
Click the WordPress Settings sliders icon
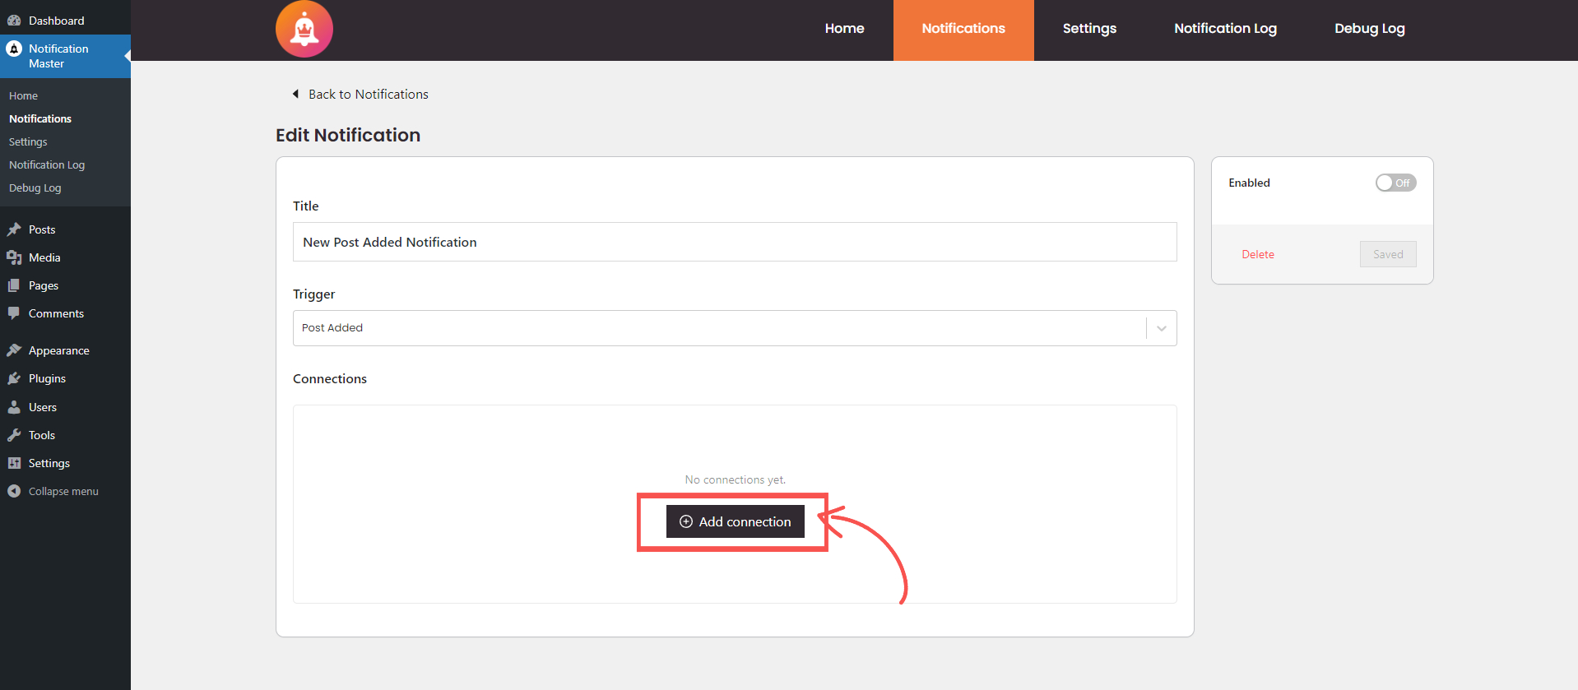coord(14,463)
